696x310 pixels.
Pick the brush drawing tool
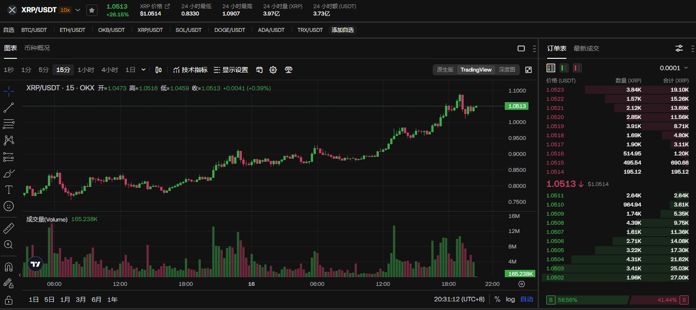tap(9, 173)
